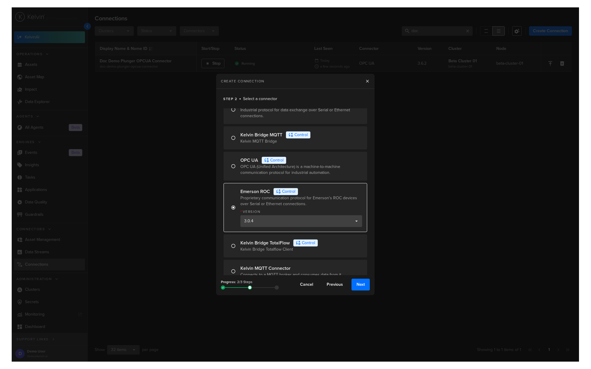Click the third step progress dot
Image resolution: width=591 pixels, height=369 pixels.
277,288
